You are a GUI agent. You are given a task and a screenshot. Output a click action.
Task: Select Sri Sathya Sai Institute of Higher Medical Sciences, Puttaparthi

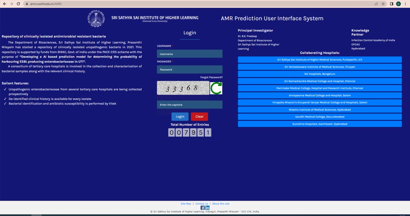click(320, 59)
